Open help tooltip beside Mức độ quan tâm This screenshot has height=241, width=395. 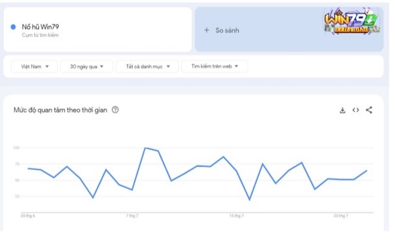[115, 110]
